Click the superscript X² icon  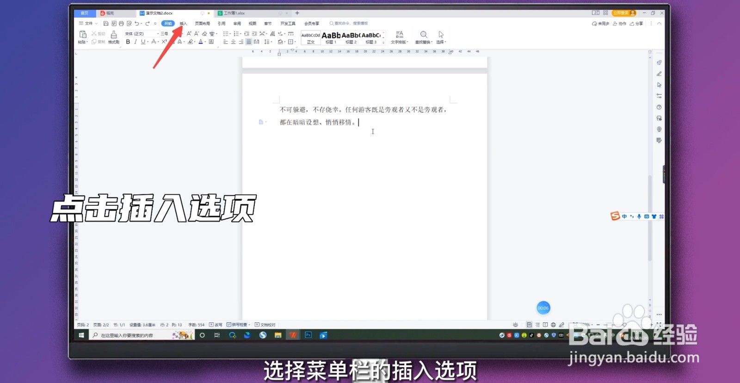[164, 42]
